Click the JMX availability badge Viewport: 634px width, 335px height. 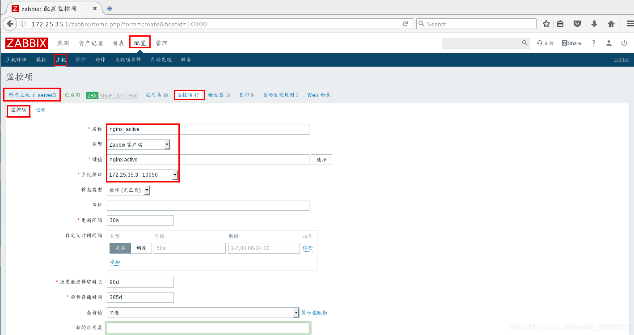[x=120, y=95]
